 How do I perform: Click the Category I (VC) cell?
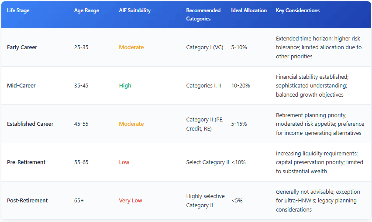[204, 47]
